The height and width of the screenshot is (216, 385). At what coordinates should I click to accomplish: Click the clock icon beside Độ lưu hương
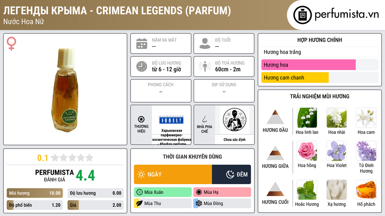[142, 66]
